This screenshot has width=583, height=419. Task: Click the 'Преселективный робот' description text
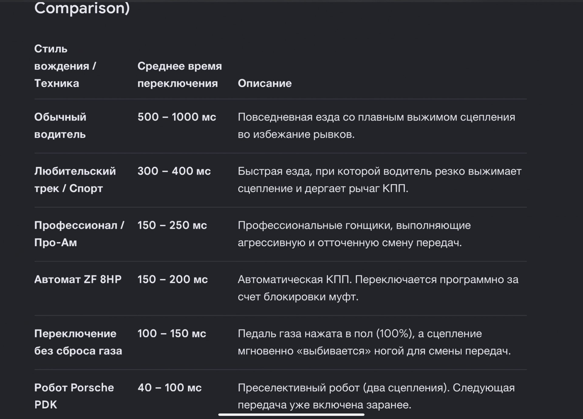tap(376, 396)
